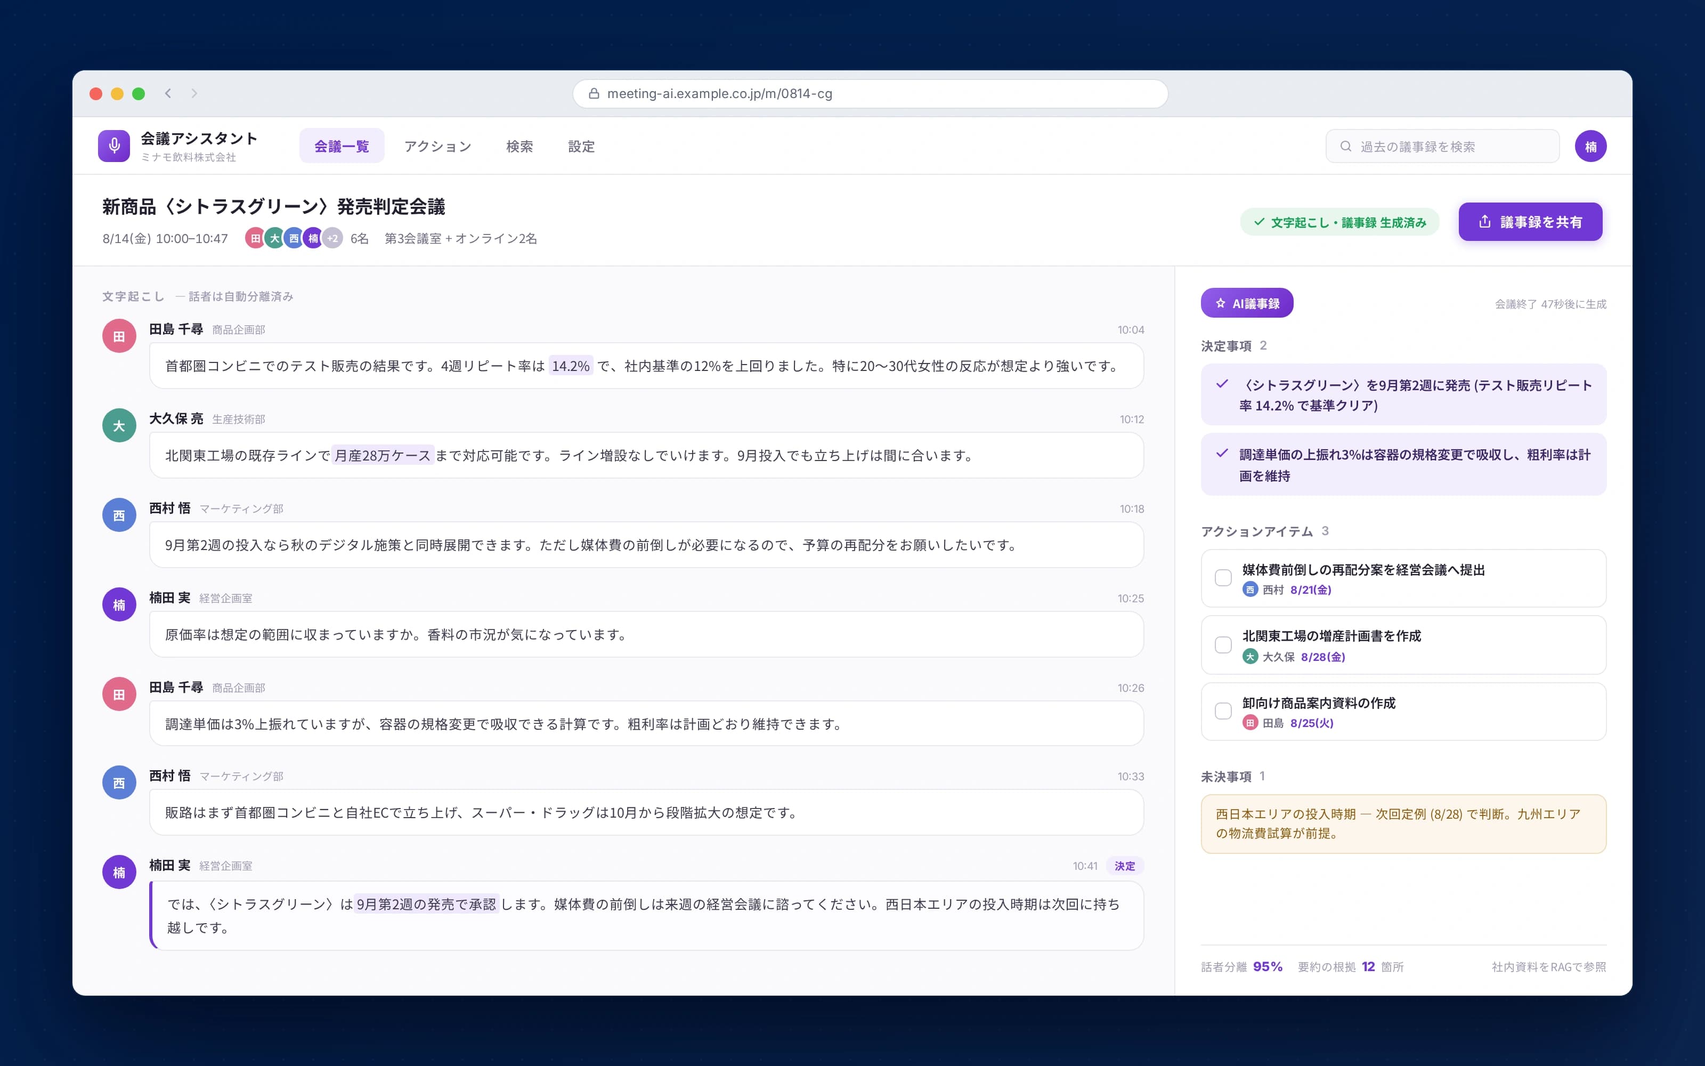This screenshot has width=1705, height=1066.
Task: Click 西村 悟 avatar at 10:18
Action: pos(119,515)
